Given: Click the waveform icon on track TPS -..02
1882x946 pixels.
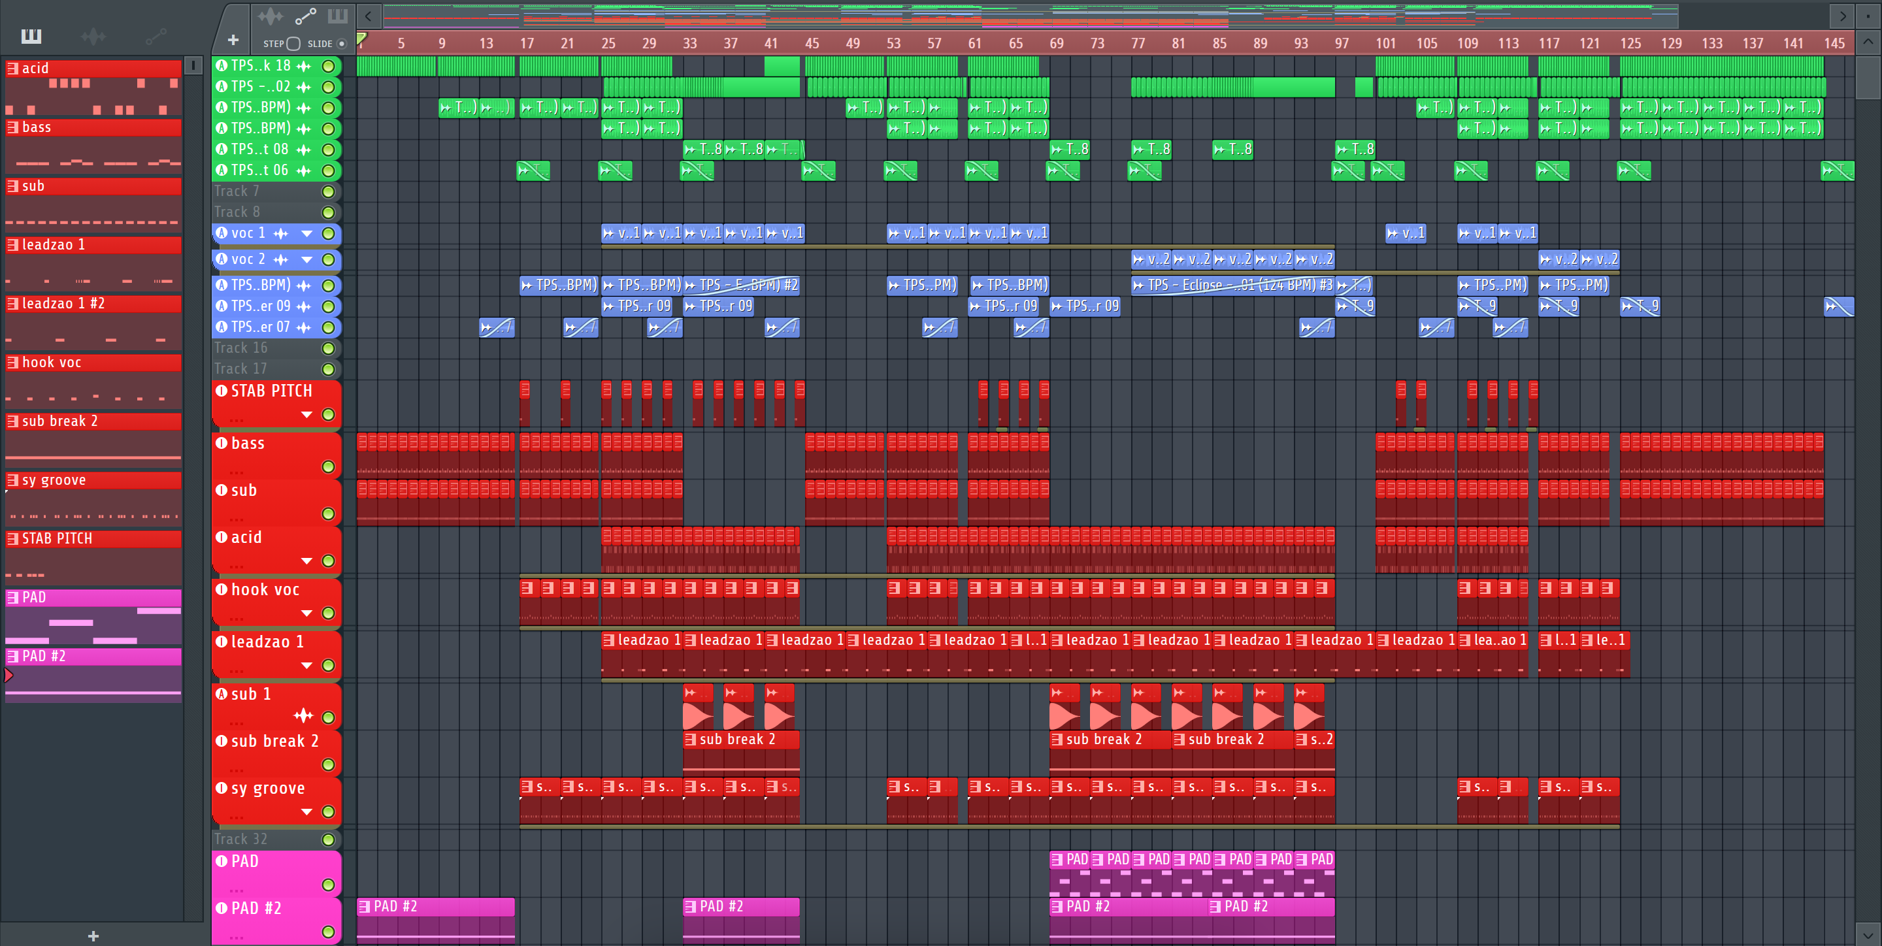Looking at the screenshot, I should [x=303, y=88].
